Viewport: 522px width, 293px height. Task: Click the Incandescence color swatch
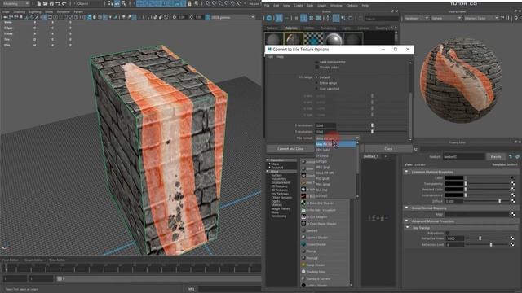pyautogui.click(x=454, y=195)
